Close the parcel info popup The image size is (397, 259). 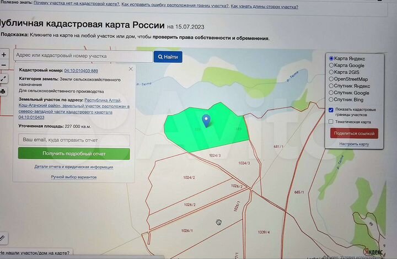[131, 69]
